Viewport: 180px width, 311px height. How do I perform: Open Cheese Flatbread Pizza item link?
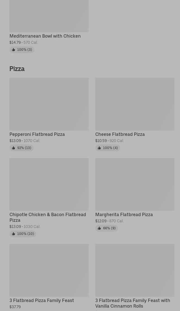[x=120, y=134]
